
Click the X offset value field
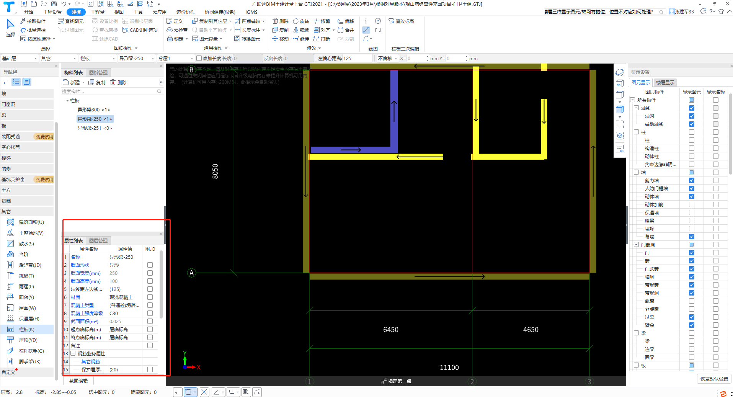point(416,58)
